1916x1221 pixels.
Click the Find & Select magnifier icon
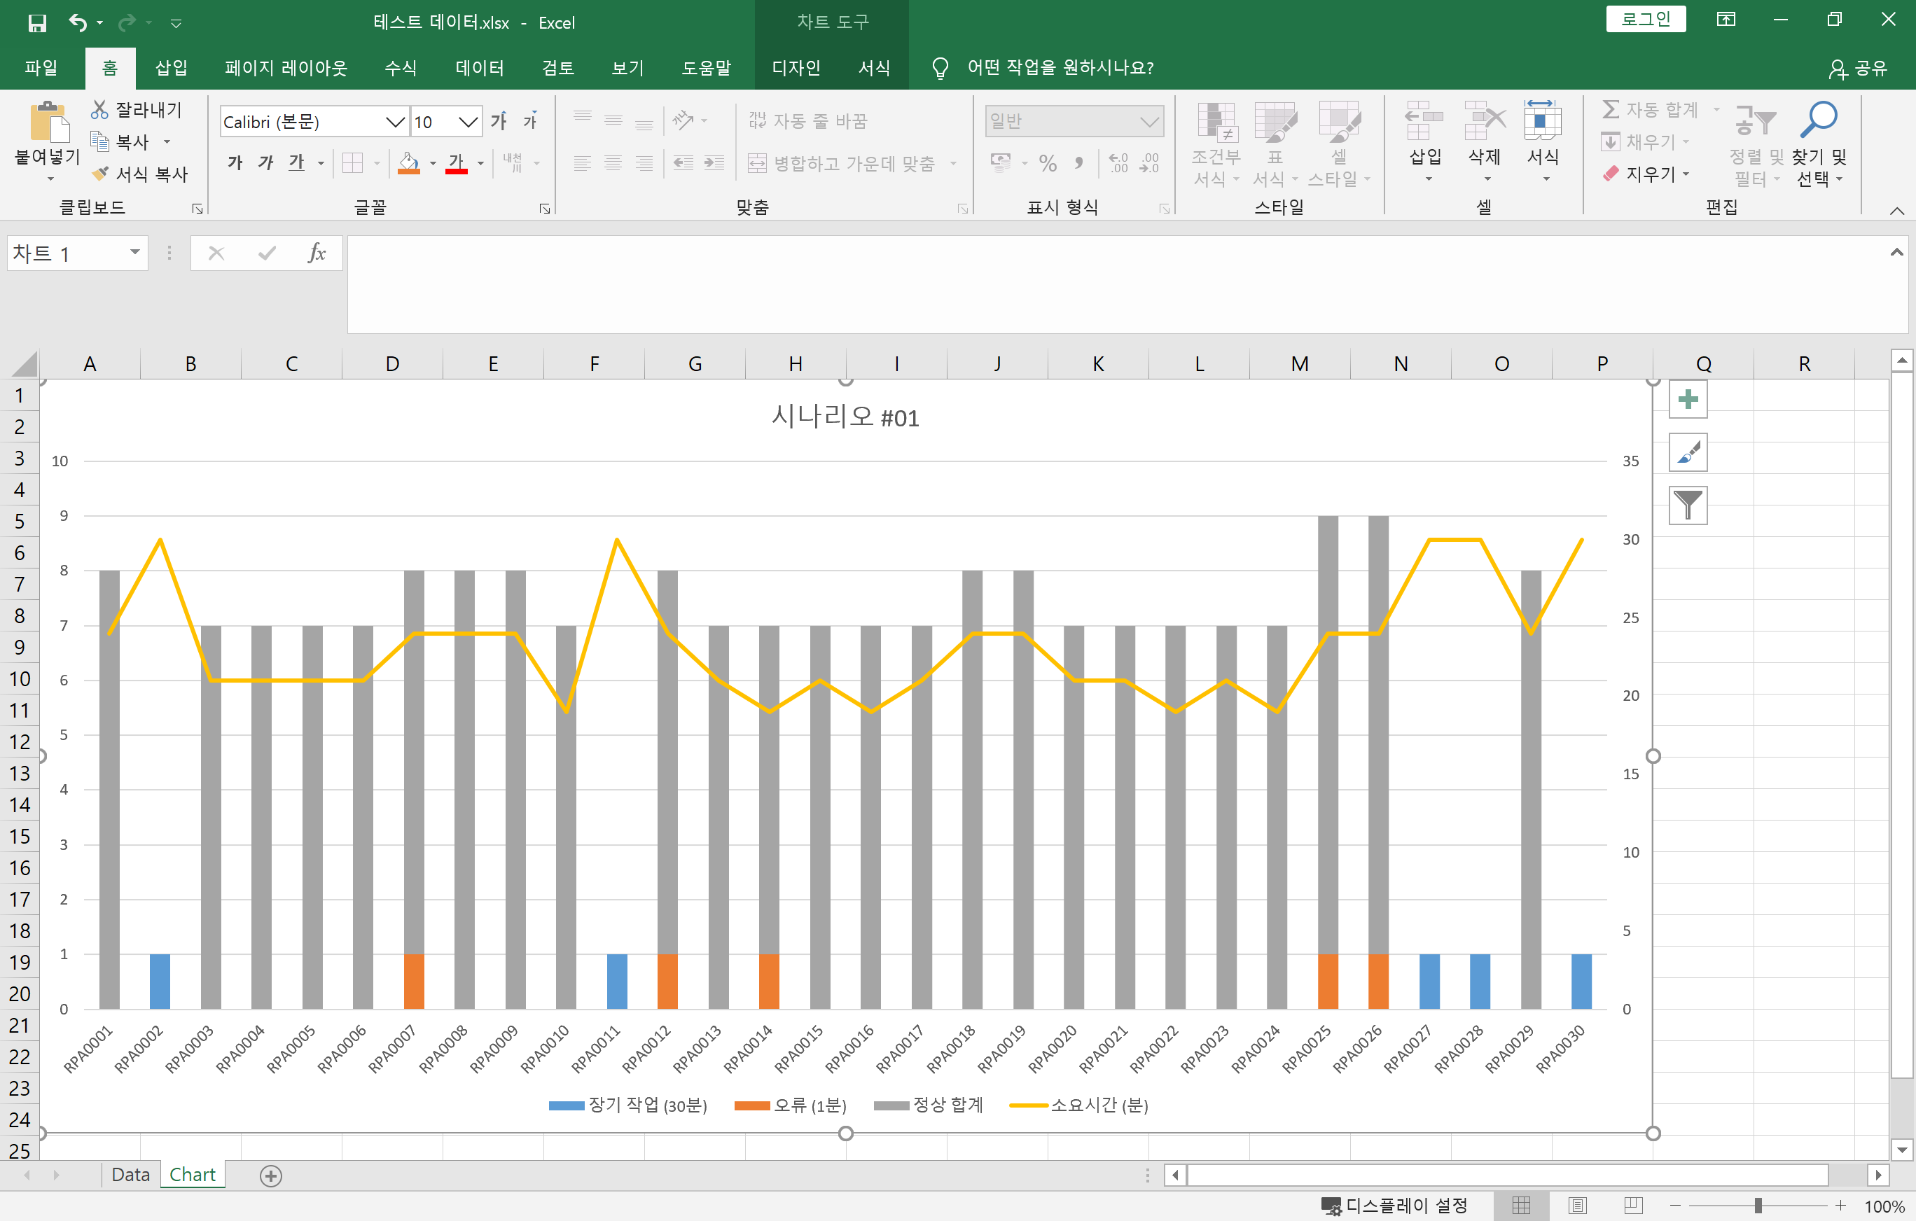pos(1819,119)
